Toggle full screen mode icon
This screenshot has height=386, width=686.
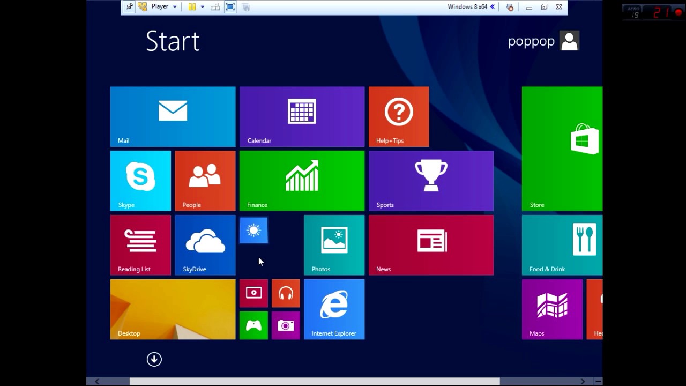(230, 7)
